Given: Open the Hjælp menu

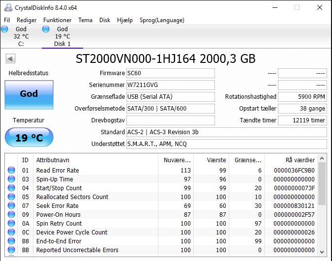Looking at the screenshot, I should click(125, 20).
